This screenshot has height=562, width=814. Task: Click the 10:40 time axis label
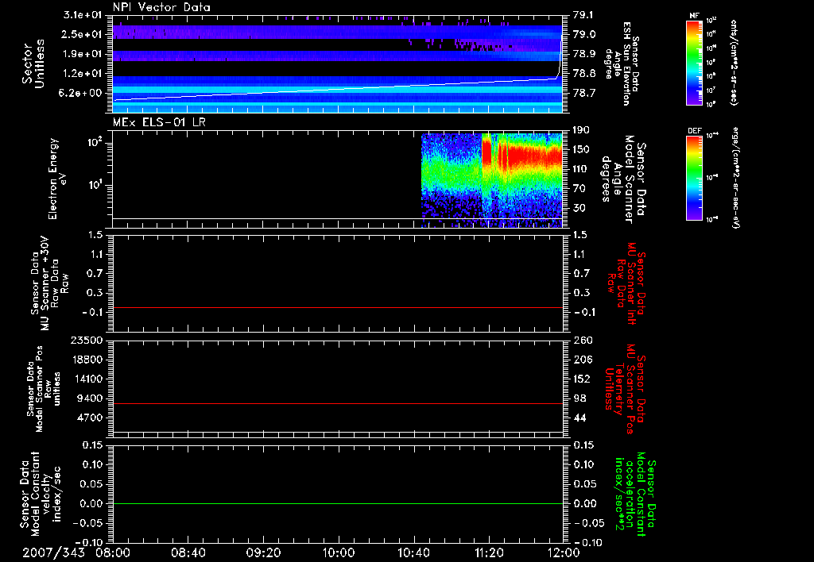coord(413,552)
